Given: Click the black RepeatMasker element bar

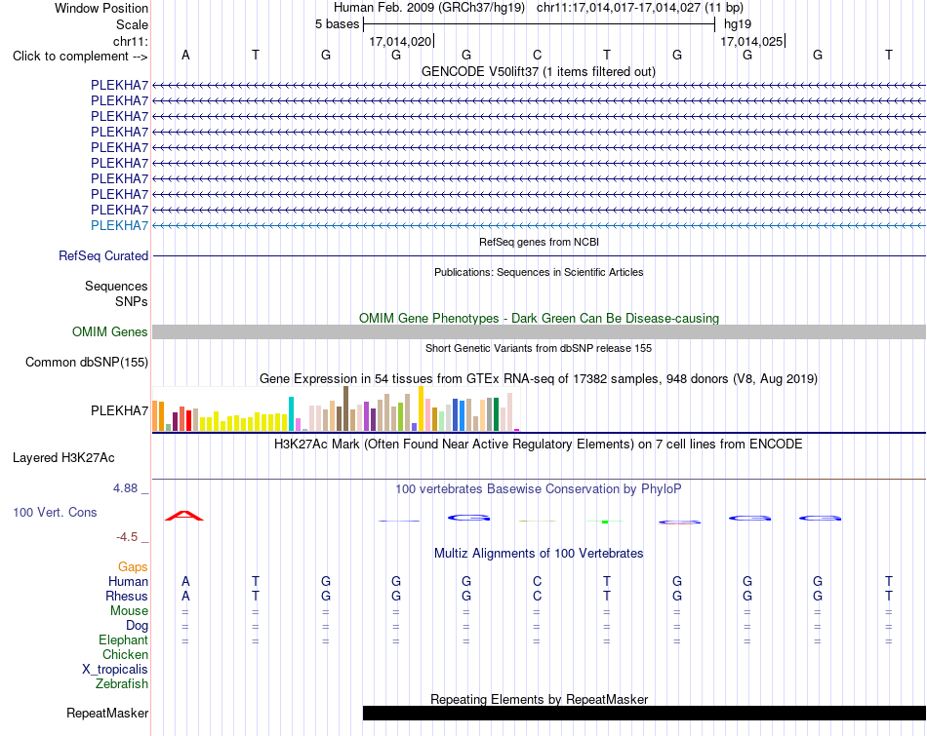Looking at the screenshot, I should point(644,713).
